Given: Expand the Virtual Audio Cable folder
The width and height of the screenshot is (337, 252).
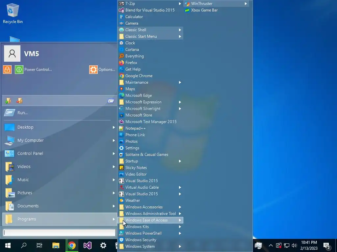Looking at the screenshot, I should tap(150, 187).
